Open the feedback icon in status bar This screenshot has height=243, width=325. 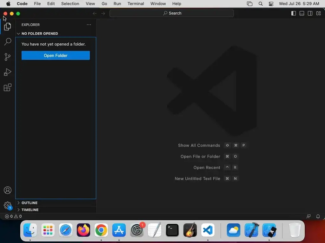[x=308, y=216]
